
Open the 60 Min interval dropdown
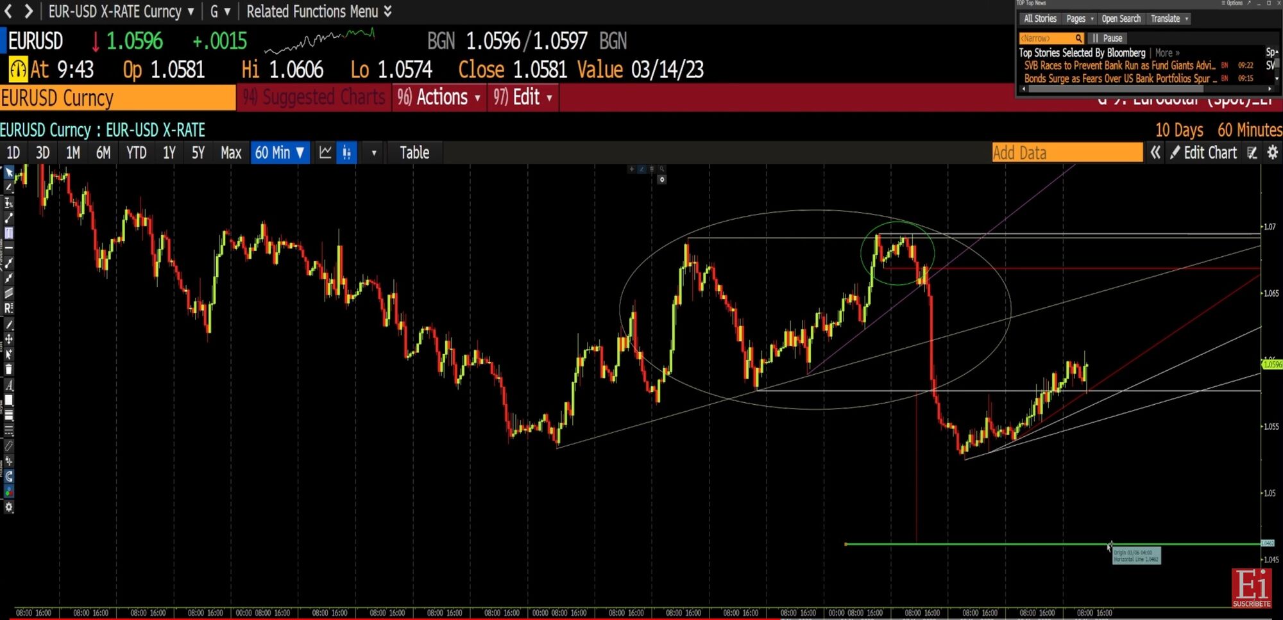280,152
